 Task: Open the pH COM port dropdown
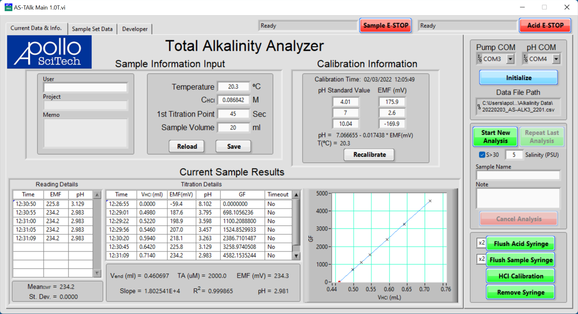click(x=556, y=59)
